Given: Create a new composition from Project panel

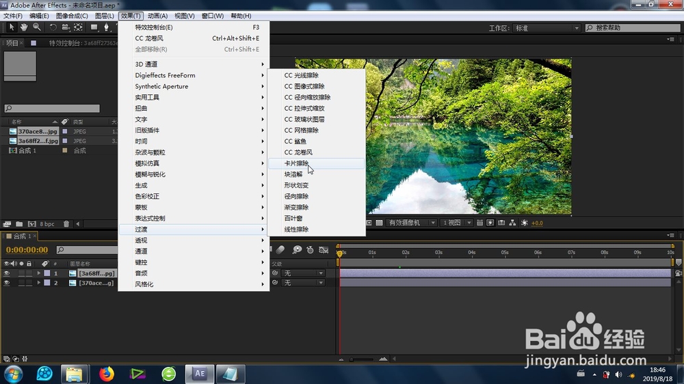Looking at the screenshot, I should pyautogui.click(x=32, y=223).
